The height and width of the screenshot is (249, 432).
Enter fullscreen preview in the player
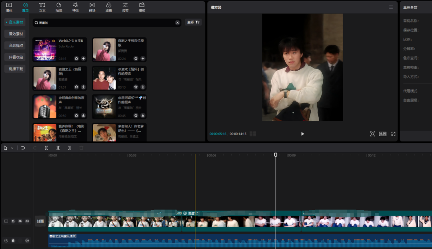[x=393, y=134]
